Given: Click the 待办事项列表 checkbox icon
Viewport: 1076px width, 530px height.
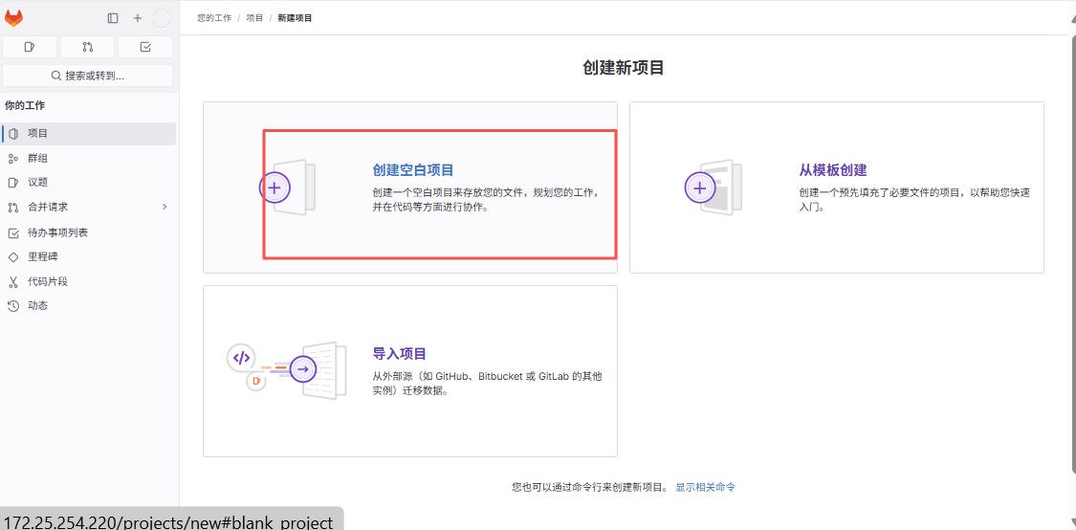Looking at the screenshot, I should pos(13,232).
